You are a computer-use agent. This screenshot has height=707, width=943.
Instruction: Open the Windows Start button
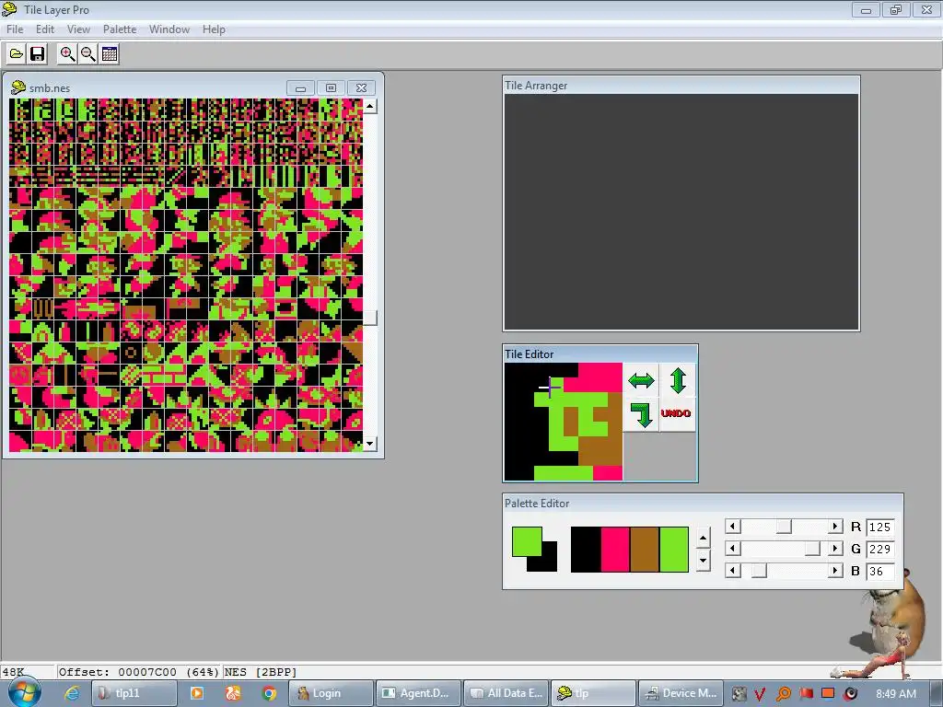point(25,692)
